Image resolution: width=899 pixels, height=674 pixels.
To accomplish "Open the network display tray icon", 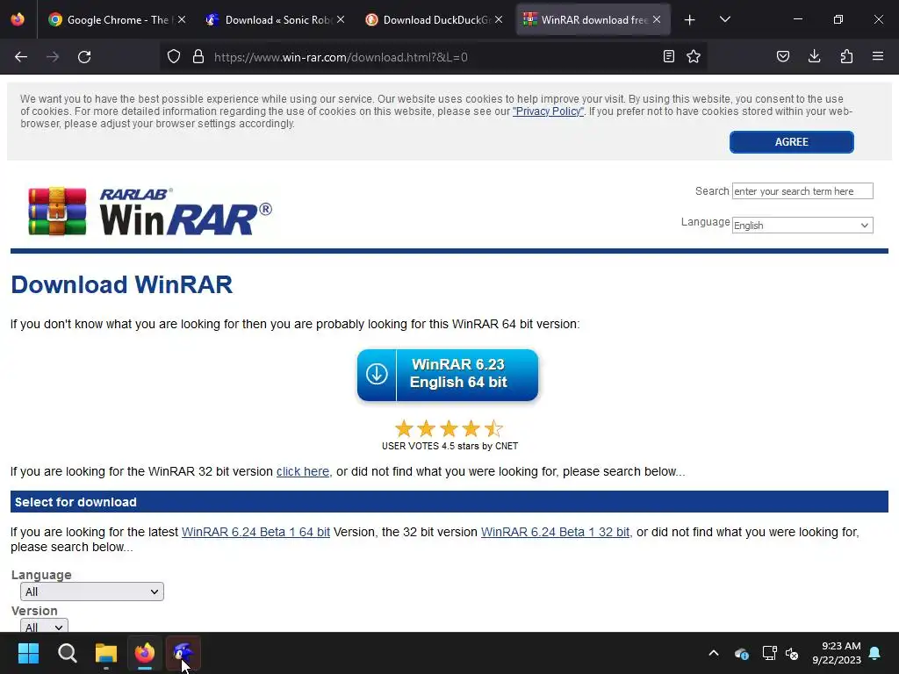I will coord(769,653).
